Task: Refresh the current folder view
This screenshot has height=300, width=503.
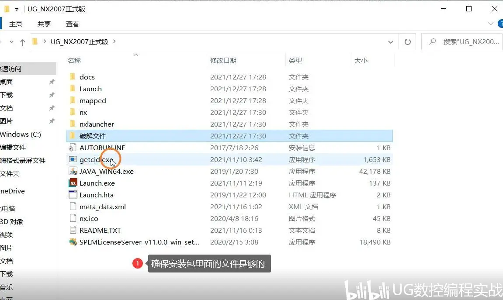Action: (407, 41)
